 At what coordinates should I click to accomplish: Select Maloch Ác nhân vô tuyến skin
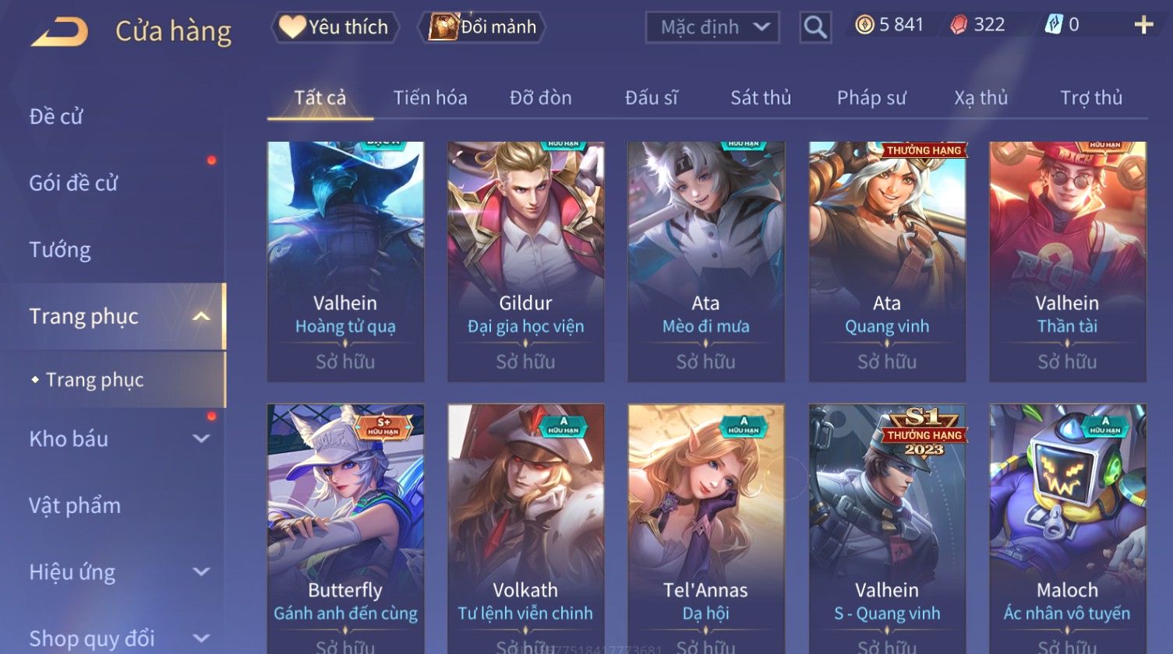pyautogui.click(x=1068, y=529)
